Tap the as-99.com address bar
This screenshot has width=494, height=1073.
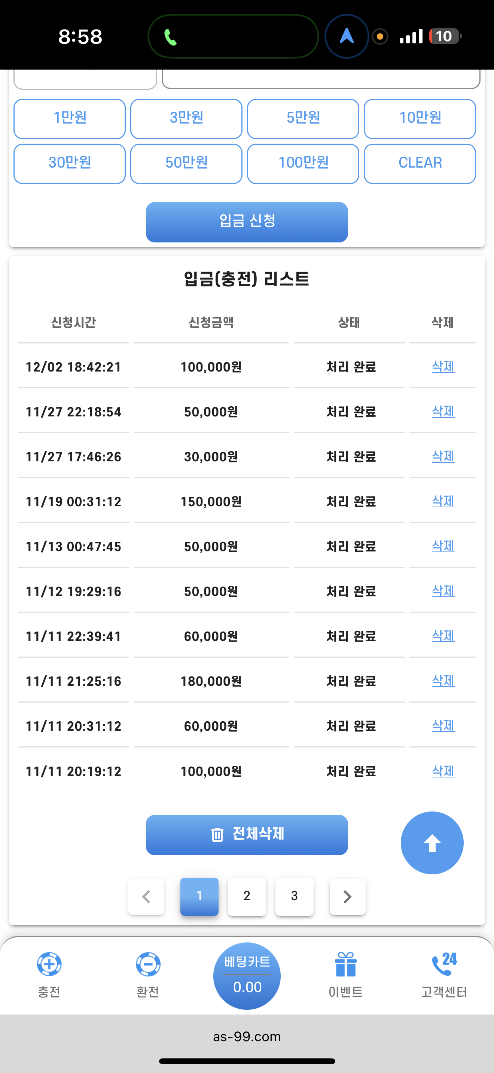click(247, 1036)
